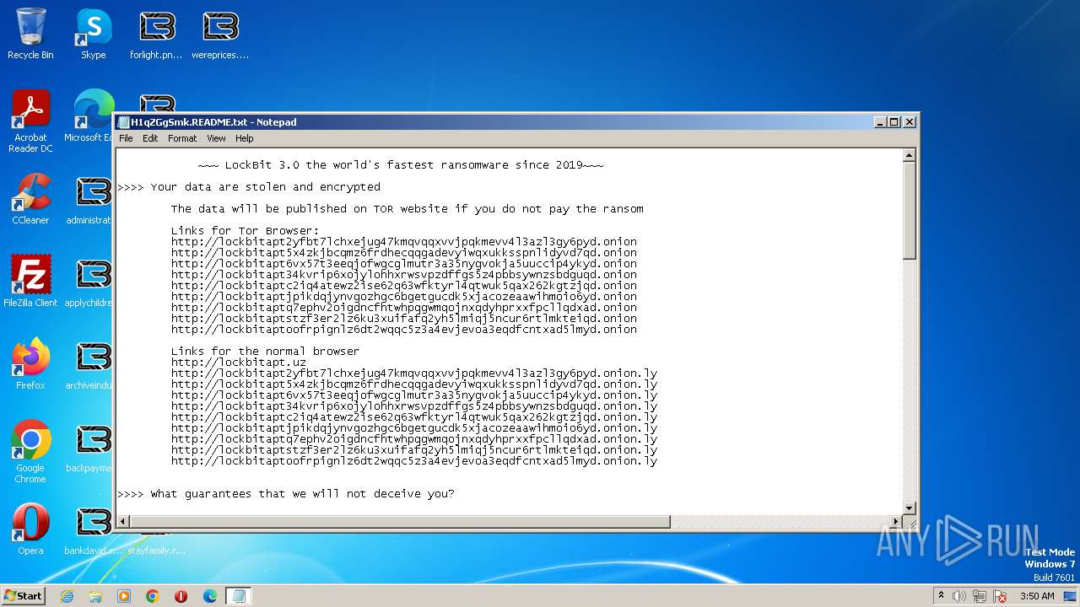Click 'Links for the normal browser' text

pos(265,352)
